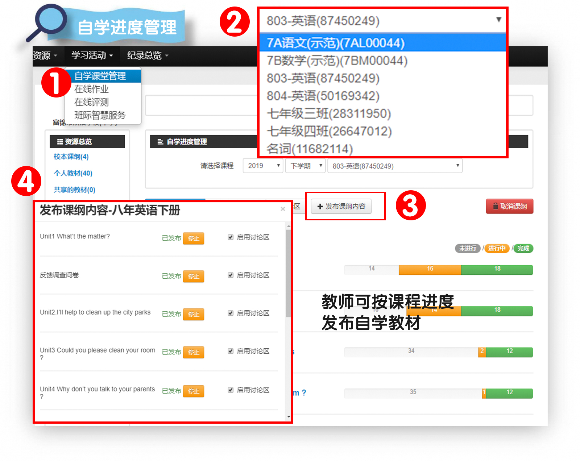The height and width of the screenshot is (461, 580).
Task: Toggle 启用讨论区 checkbox for Unit1
Action: tap(231, 237)
